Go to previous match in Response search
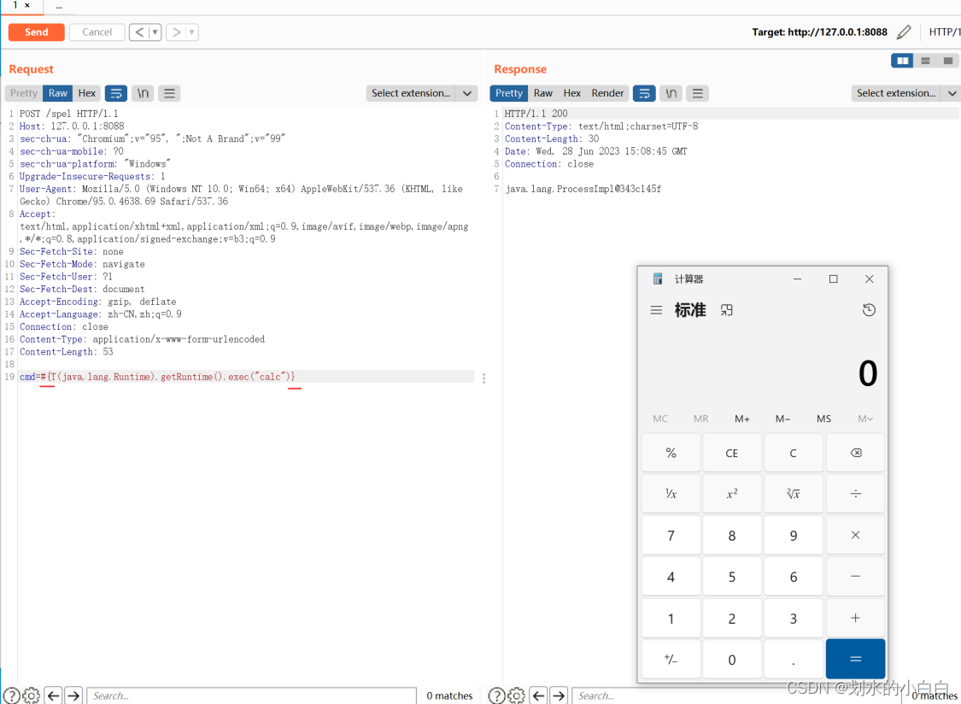Viewport: 961px width, 704px height. coord(539,695)
